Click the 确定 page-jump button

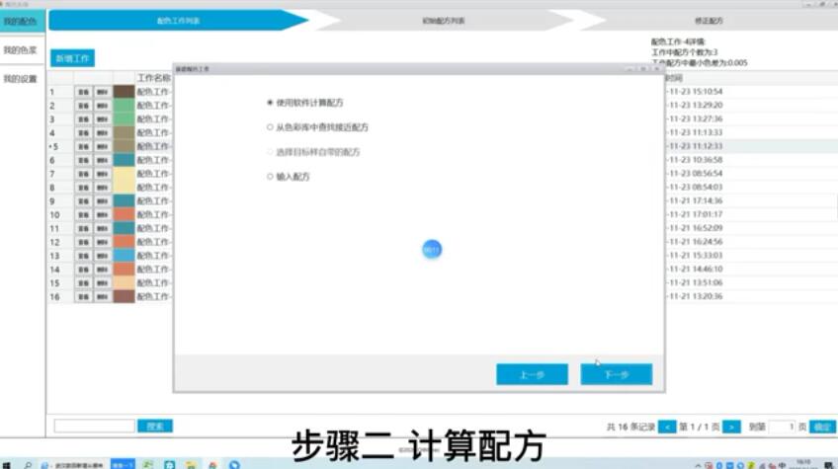point(822,427)
